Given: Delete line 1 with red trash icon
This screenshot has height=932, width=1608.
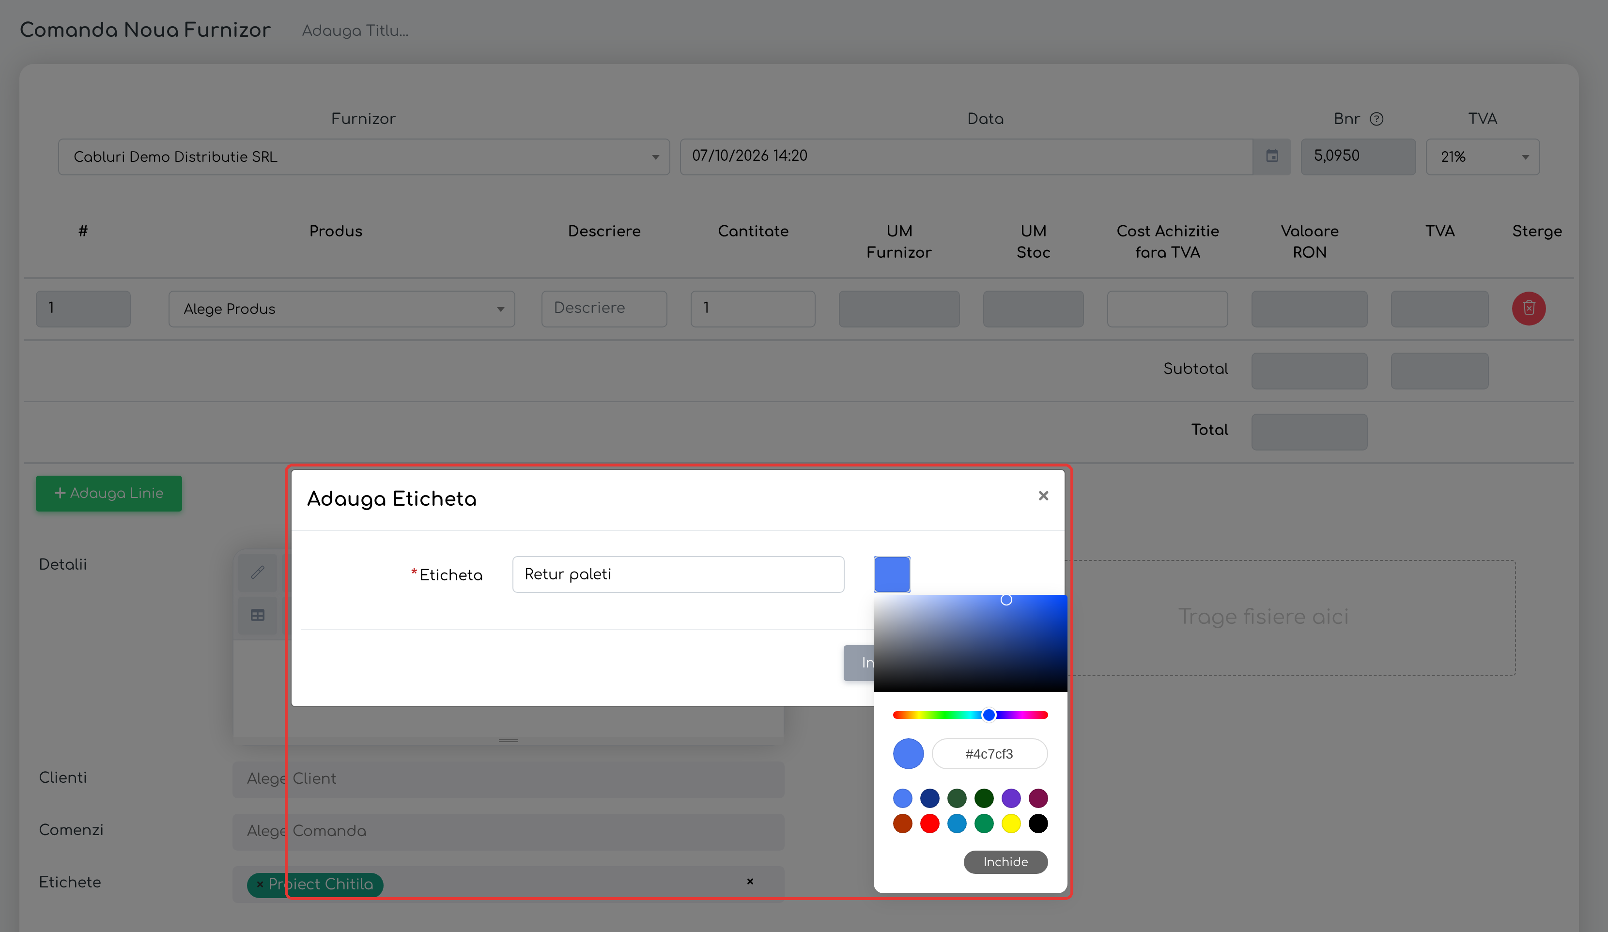Looking at the screenshot, I should click(x=1529, y=309).
